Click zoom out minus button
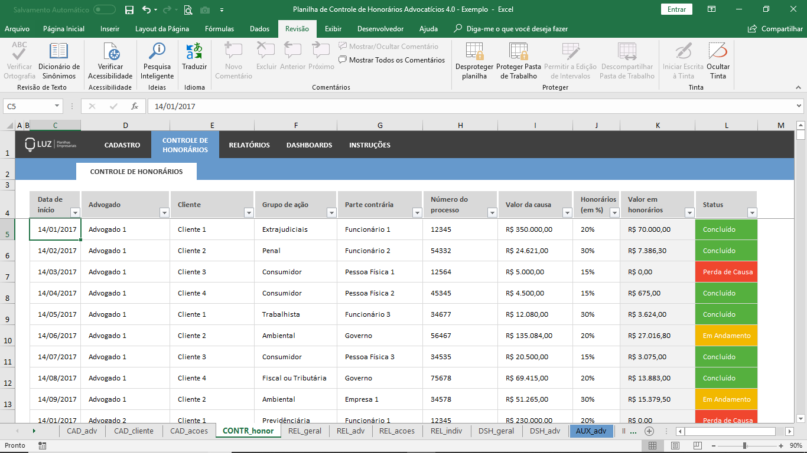The width and height of the screenshot is (807, 453). coord(714,445)
